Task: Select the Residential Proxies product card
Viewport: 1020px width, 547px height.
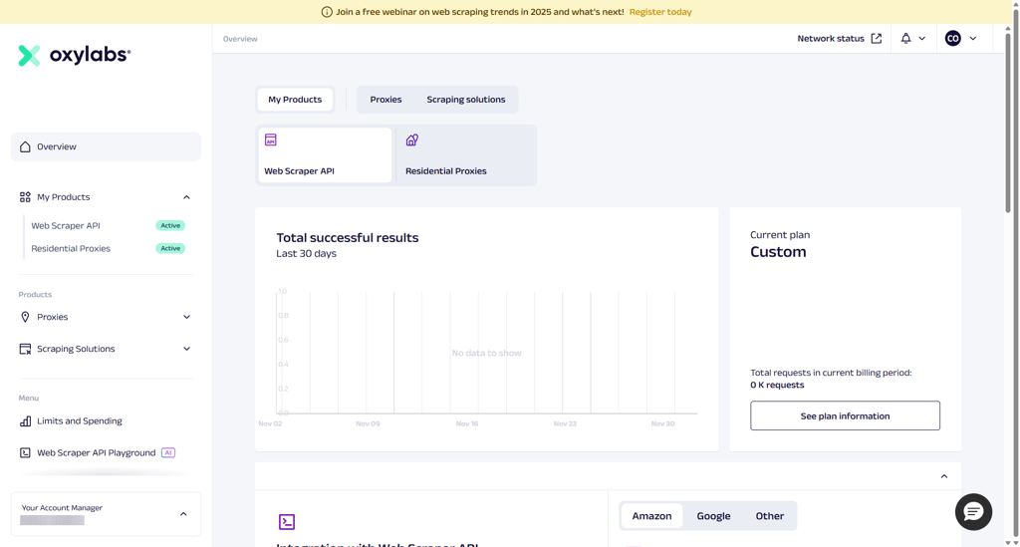Action: coord(466,154)
